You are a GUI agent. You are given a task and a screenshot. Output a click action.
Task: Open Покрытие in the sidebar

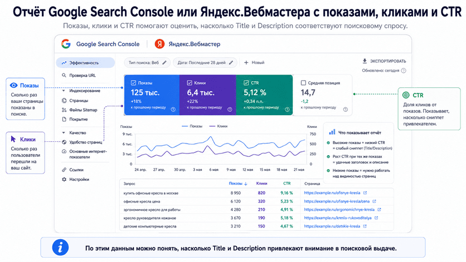click(79, 119)
